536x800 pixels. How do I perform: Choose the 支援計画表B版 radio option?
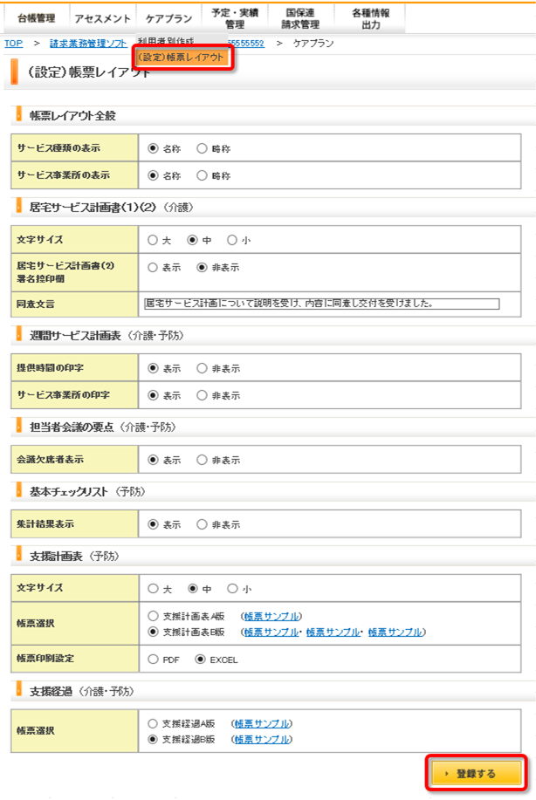coord(153,632)
